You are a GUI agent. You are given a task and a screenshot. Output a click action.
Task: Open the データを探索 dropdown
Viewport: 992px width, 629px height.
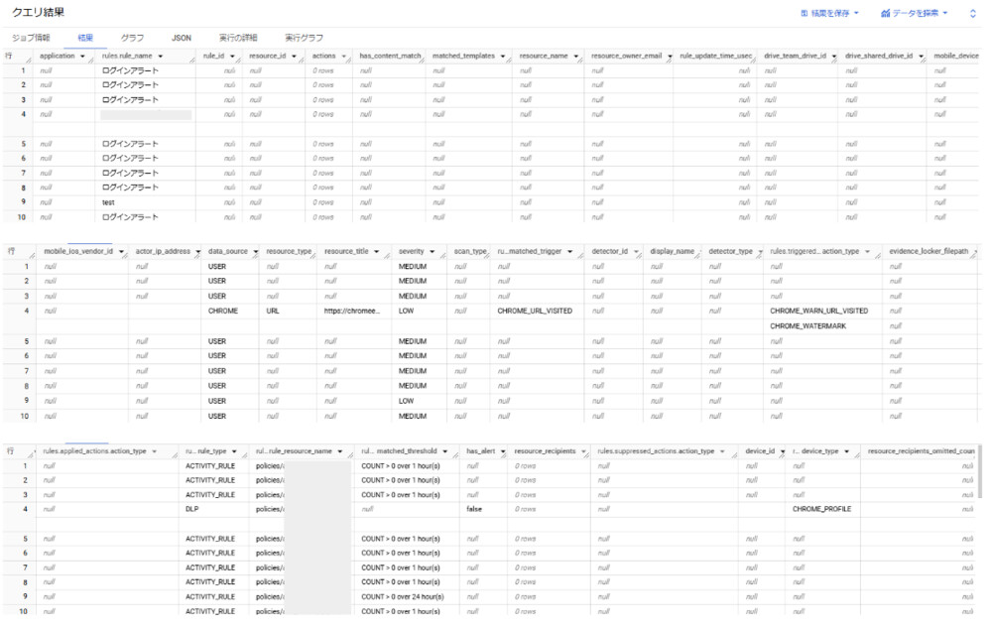coord(915,13)
